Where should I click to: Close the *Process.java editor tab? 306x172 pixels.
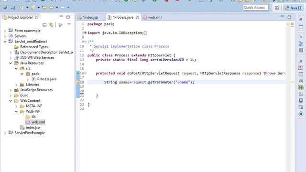pos(137,17)
